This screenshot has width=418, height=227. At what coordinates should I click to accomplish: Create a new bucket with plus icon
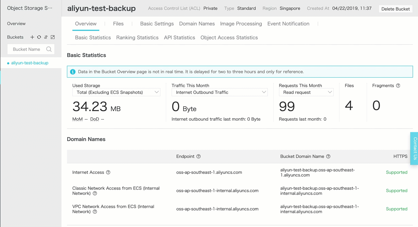(32, 37)
